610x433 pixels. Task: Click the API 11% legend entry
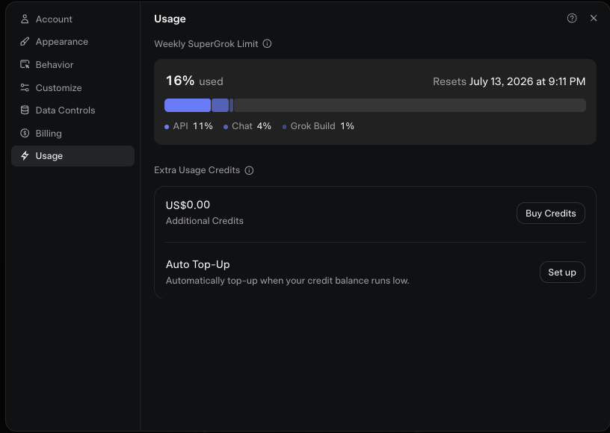(x=188, y=126)
